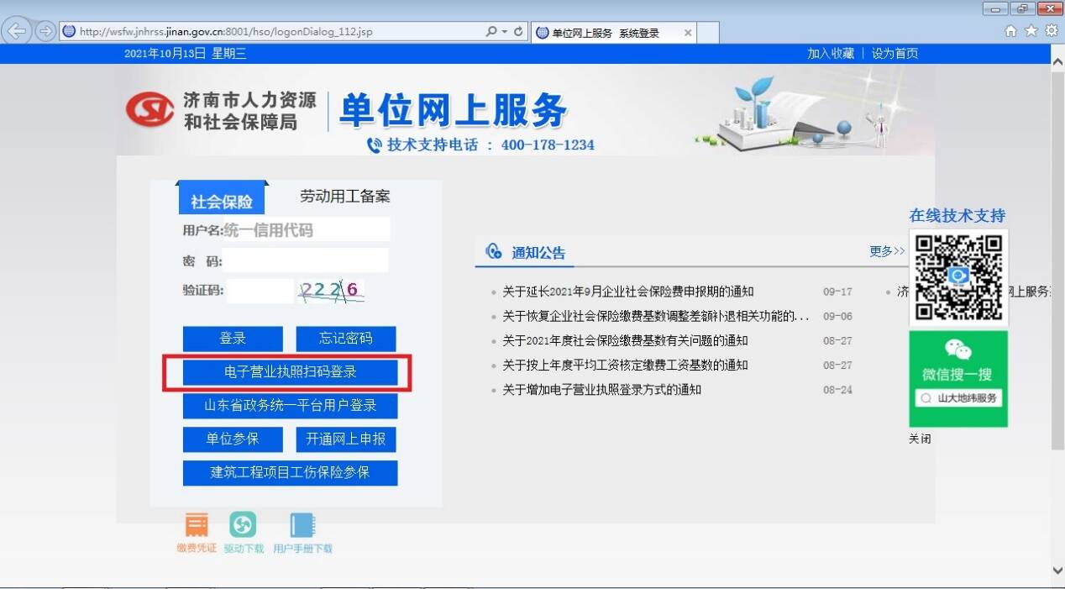Click 电子营业执照扫码登录 scan-code login button
Viewport: 1065px width, 589px height.
tap(289, 372)
